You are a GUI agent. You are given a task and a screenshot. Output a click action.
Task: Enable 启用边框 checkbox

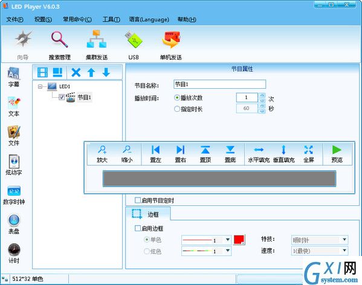pyautogui.click(x=138, y=228)
